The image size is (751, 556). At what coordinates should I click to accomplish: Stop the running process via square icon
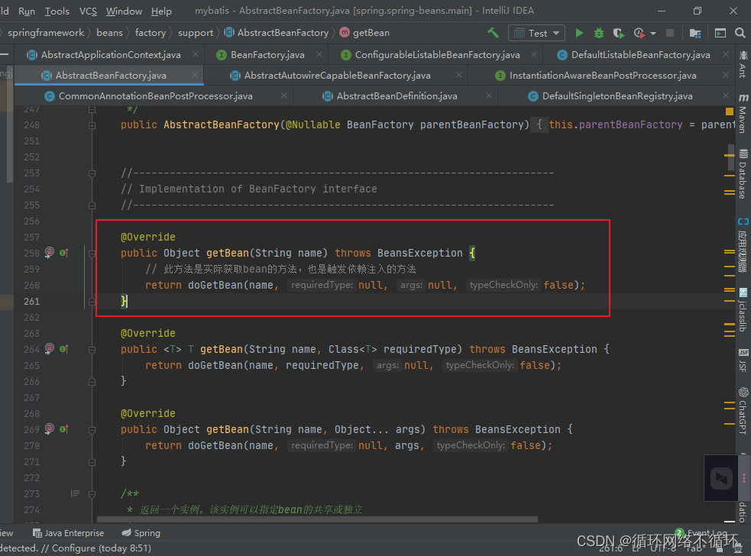pos(669,34)
